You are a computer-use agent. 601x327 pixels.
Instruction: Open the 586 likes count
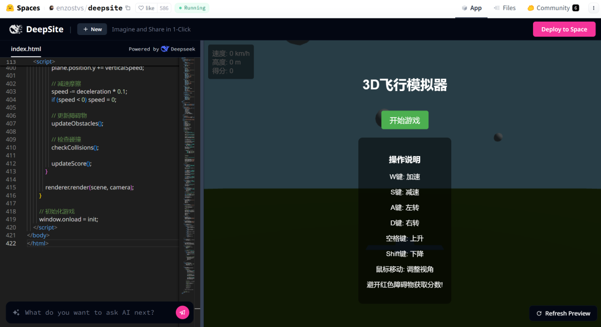(164, 8)
